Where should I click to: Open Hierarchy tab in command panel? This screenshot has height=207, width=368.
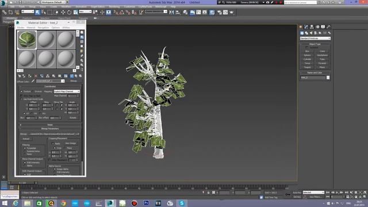click(312, 27)
